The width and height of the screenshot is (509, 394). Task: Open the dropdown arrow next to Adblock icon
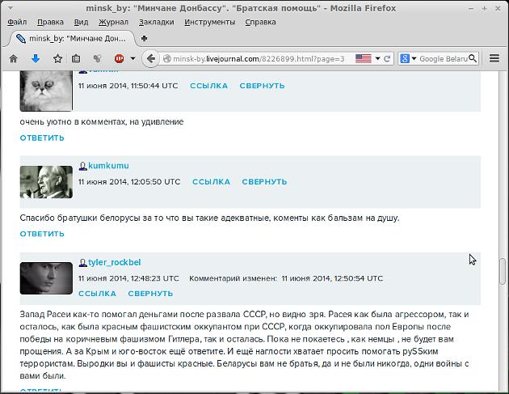[133, 58]
